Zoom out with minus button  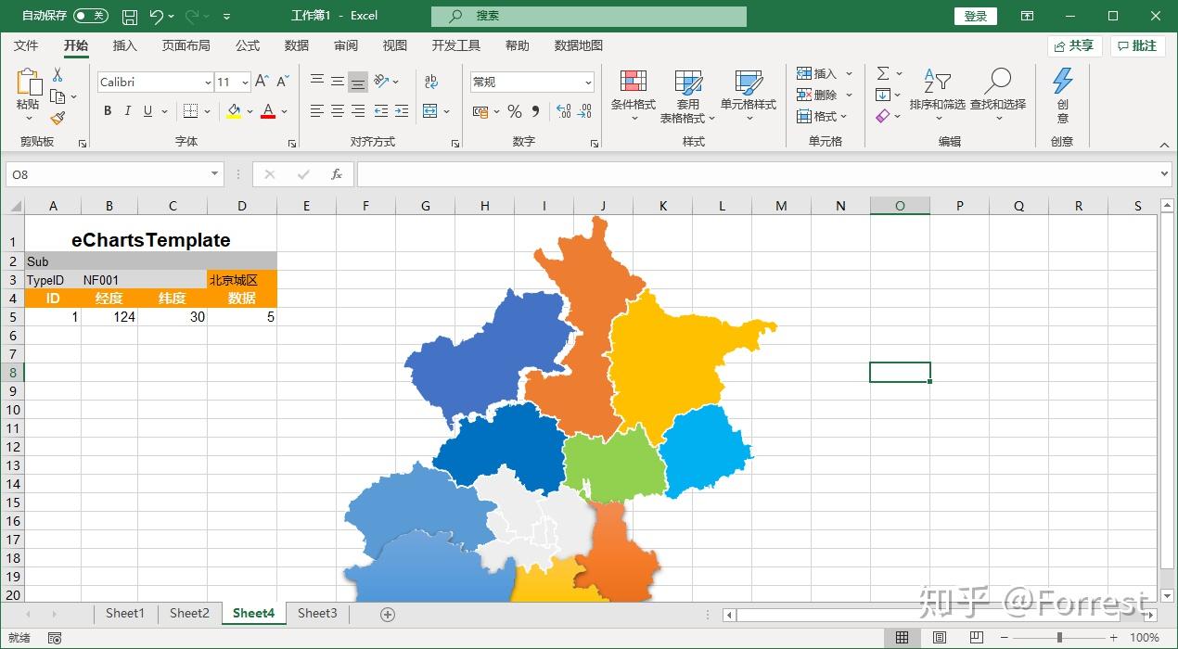tap(1005, 638)
